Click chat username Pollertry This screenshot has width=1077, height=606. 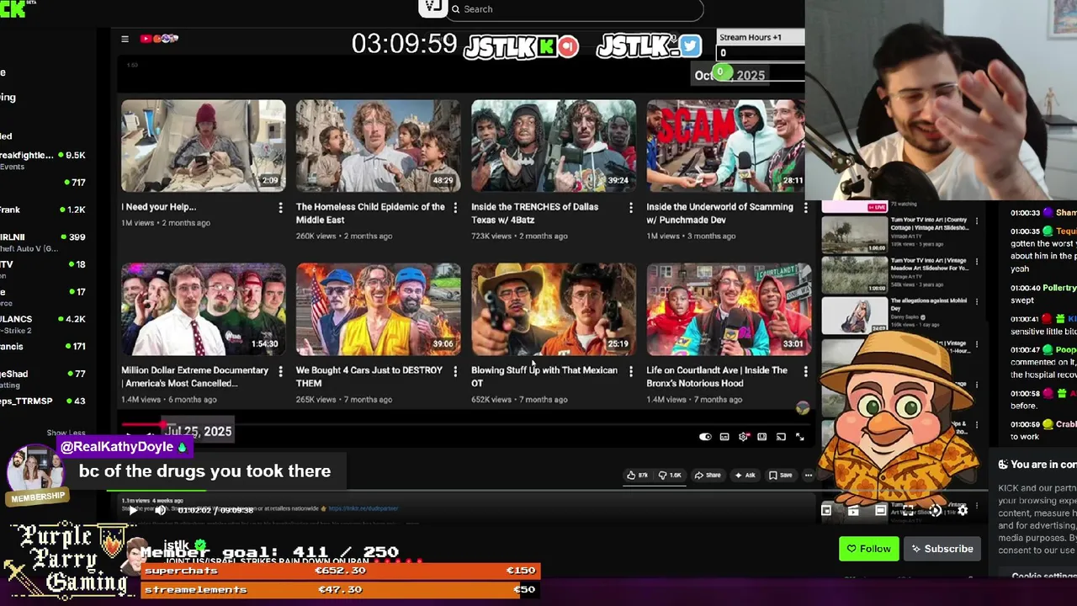(x=1059, y=288)
